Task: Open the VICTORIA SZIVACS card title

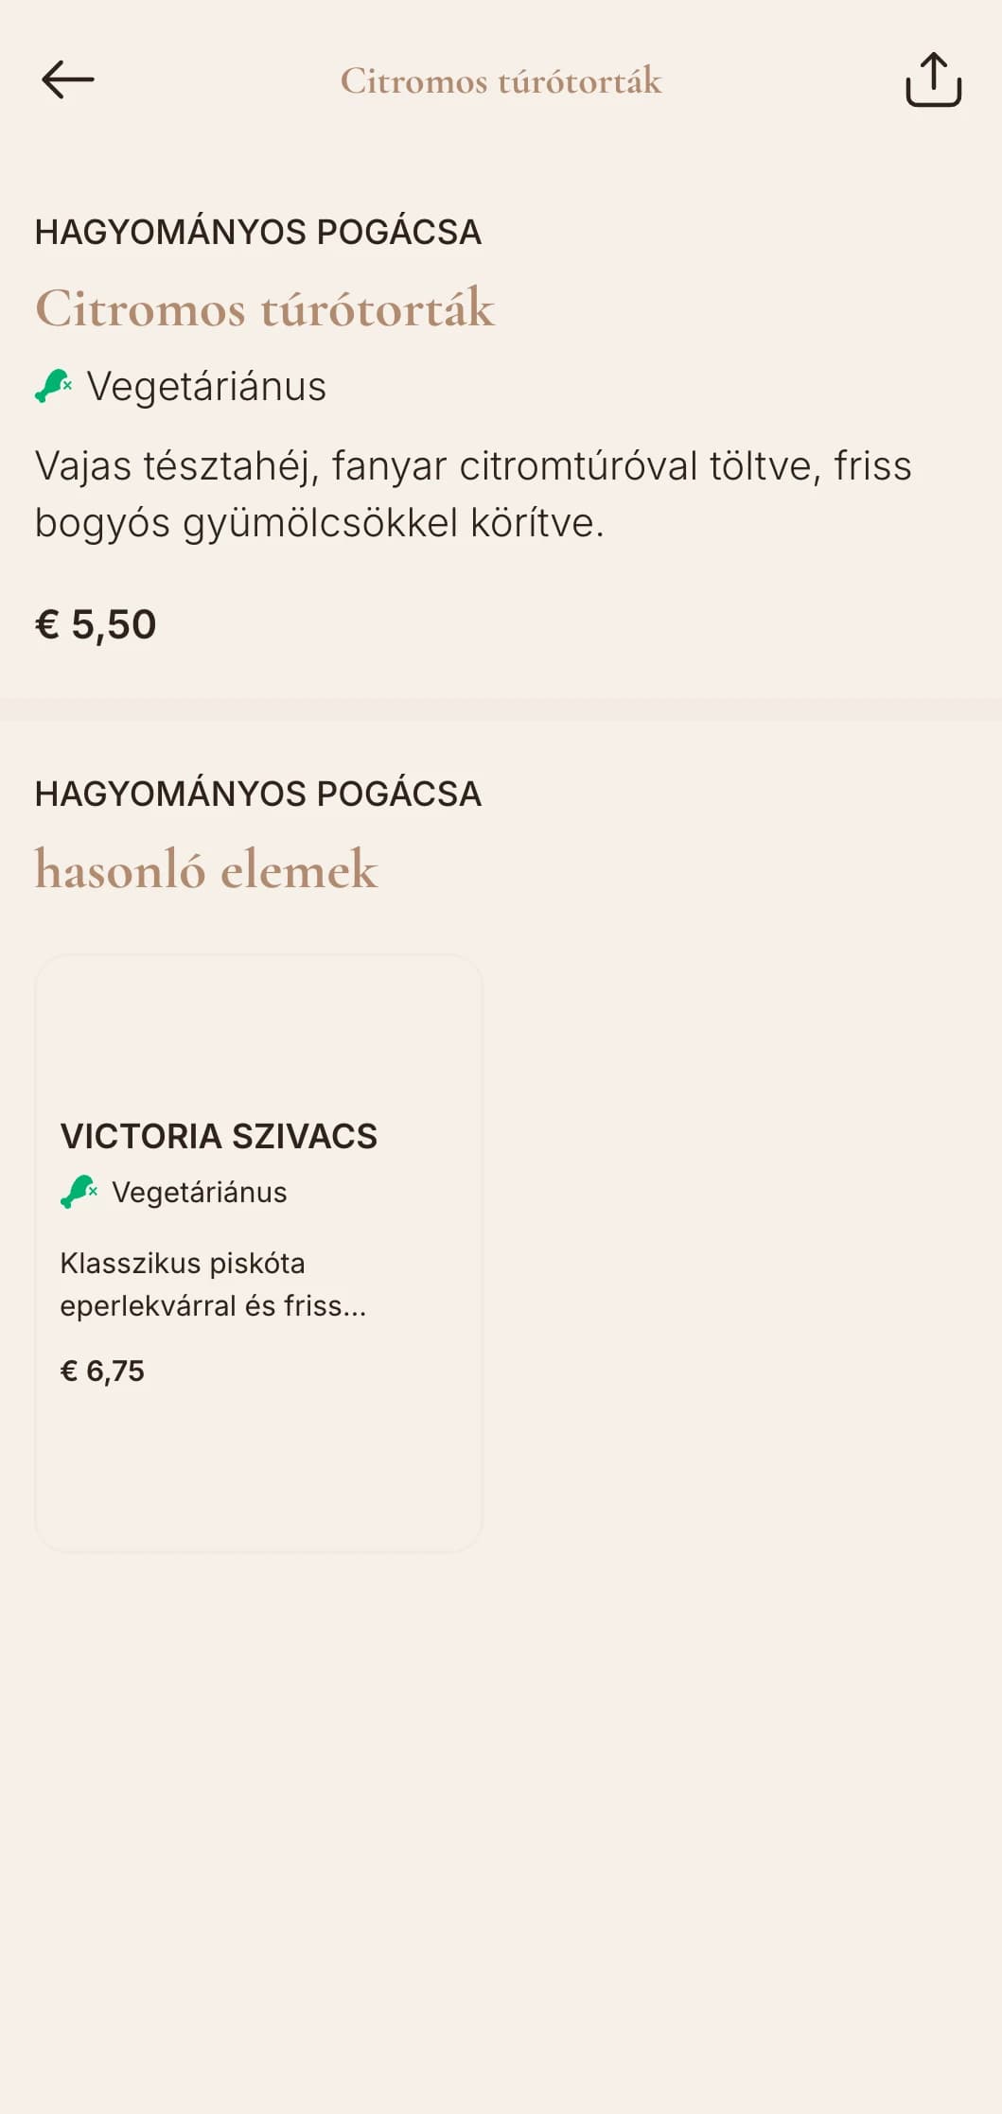Action: pos(219,1136)
